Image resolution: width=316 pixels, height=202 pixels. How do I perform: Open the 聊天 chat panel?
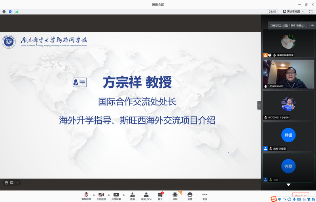(x=160, y=196)
